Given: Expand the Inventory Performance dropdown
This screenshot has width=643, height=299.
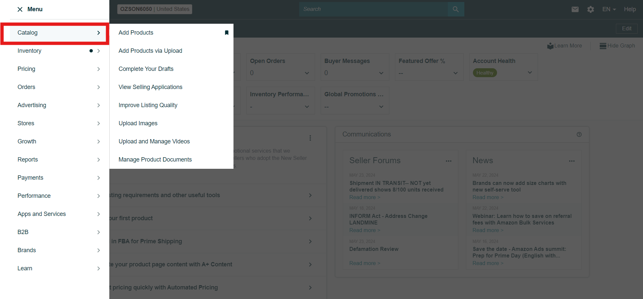Looking at the screenshot, I should (307, 106).
